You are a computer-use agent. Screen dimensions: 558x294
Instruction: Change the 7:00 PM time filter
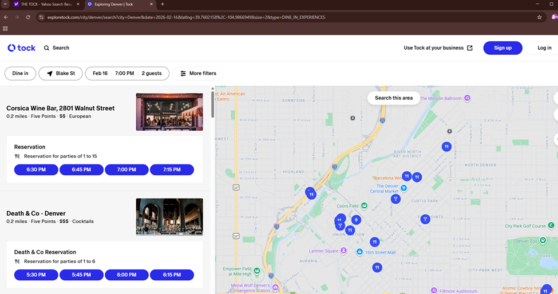[x=125, y=74]
